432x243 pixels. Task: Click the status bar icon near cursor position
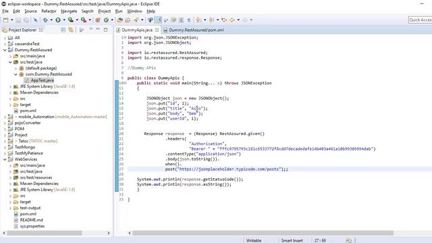pos(349,240)
